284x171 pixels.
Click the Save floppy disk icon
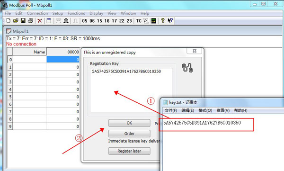click(x=23, y=20)
